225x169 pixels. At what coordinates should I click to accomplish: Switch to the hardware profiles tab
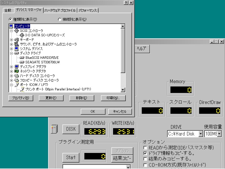click(x=60, y=10)
